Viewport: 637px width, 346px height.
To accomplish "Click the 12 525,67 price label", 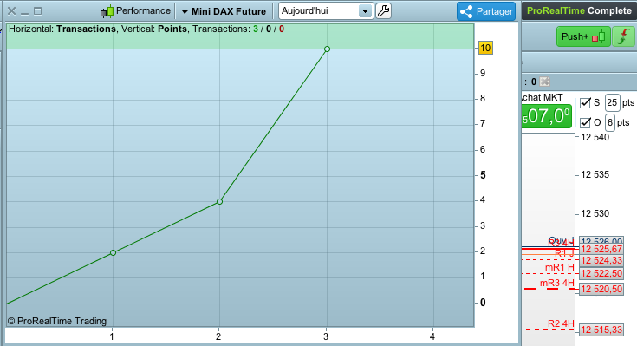I will pyautogui.click(x=601, y=249).
